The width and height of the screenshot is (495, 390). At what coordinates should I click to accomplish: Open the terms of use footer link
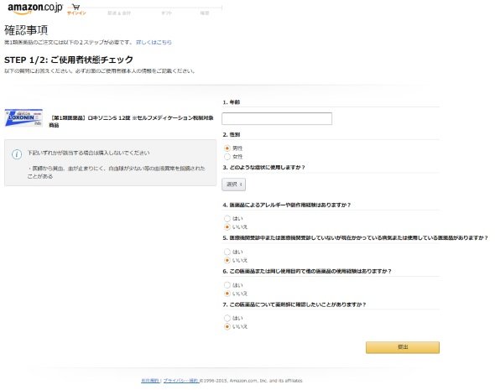[x=150, y=381]
